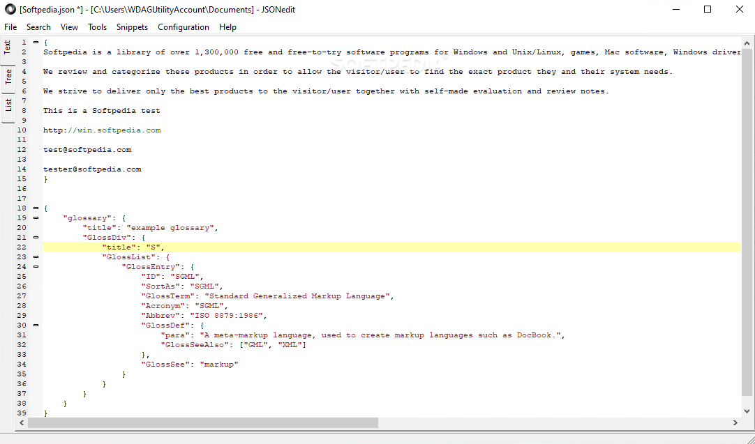Collapse the fold marker at line 18
Image resolution: width=755 pixels, height=444 pixels.
point(36,208)
